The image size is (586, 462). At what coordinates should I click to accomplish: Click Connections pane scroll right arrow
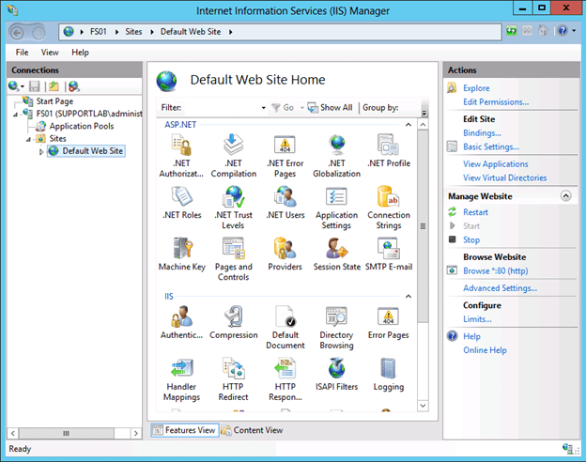click(x=135, y=433)
